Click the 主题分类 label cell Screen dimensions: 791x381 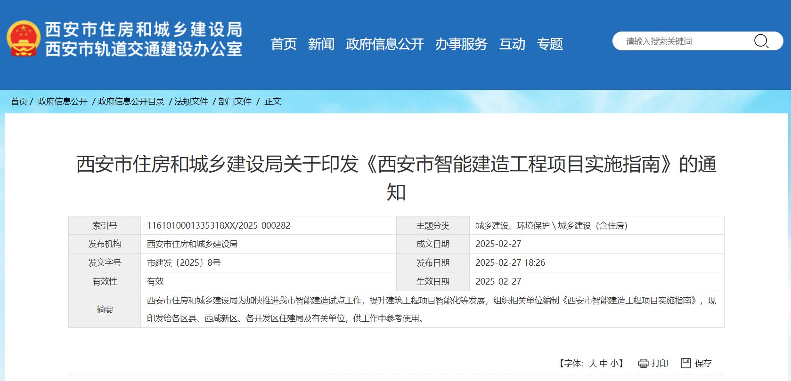pyautogui.click(x=433, y=226)
